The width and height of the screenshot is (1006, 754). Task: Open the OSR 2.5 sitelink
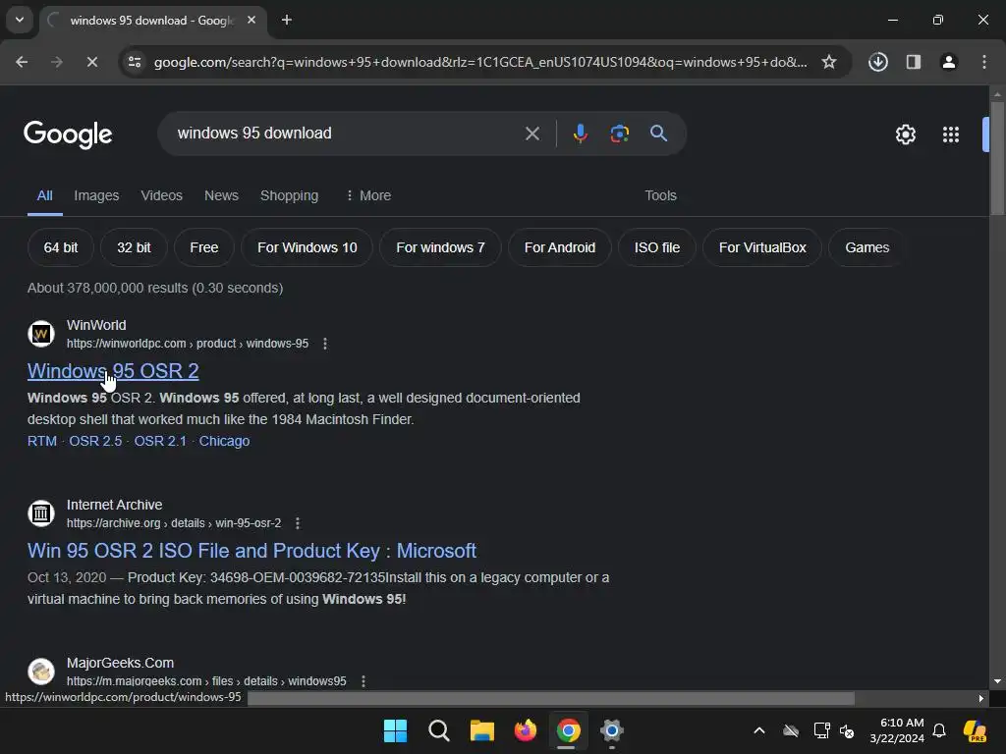click(x=95, y=441)
